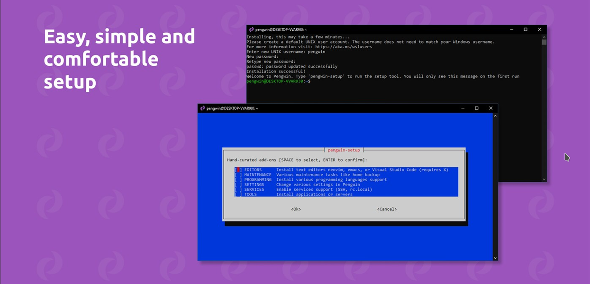Close the front pengwin-setup terminal window

point(491,108)
